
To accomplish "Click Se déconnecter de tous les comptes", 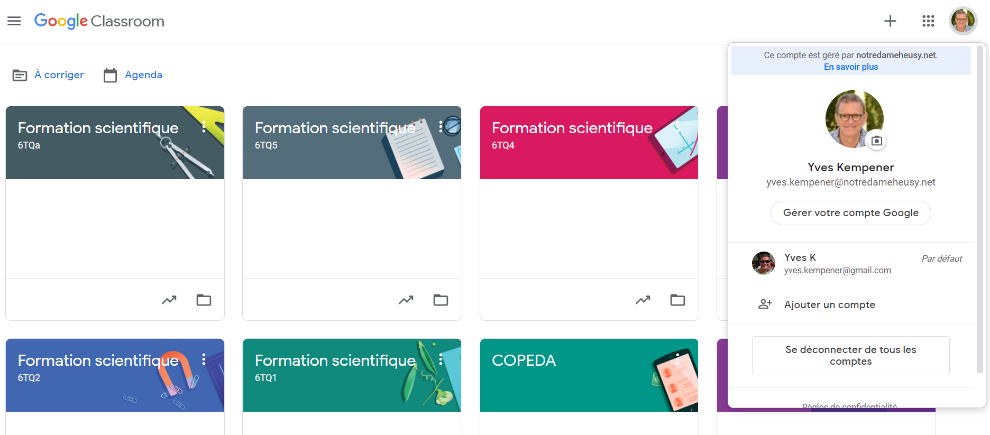I will click(x=850, y=356).
